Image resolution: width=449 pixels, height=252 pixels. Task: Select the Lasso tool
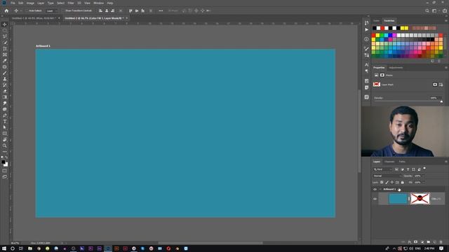(5, 36)
